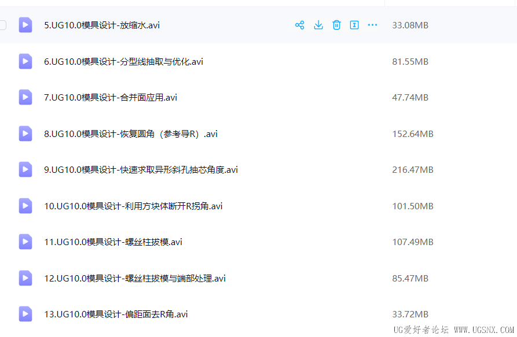Download the 放缩水.avi file

(x=318, y=25)
